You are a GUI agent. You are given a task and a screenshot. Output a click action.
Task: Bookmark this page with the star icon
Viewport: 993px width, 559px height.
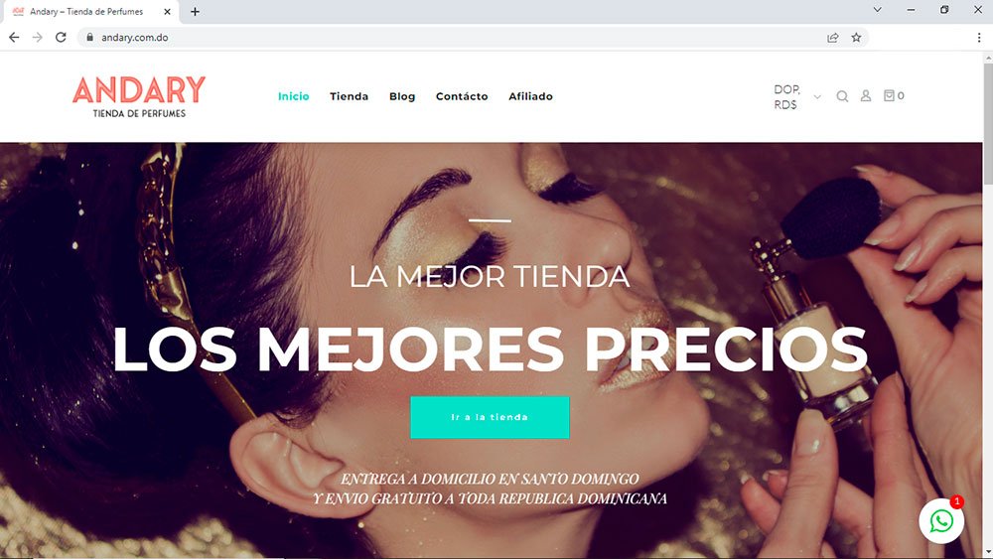coord(856,38)
